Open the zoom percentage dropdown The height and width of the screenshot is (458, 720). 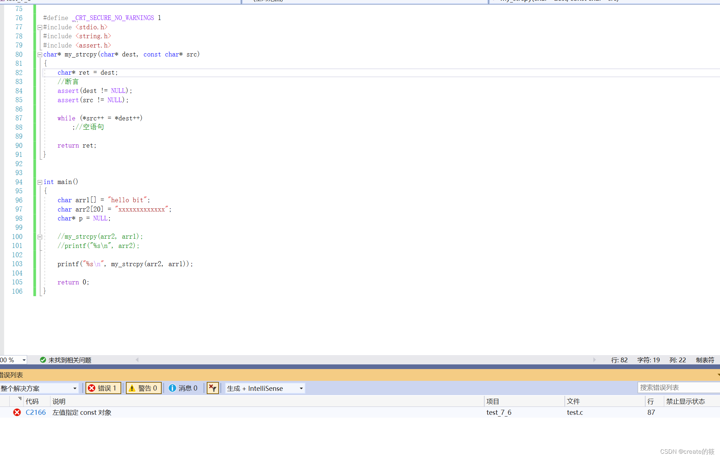click(x=24, y=360)
